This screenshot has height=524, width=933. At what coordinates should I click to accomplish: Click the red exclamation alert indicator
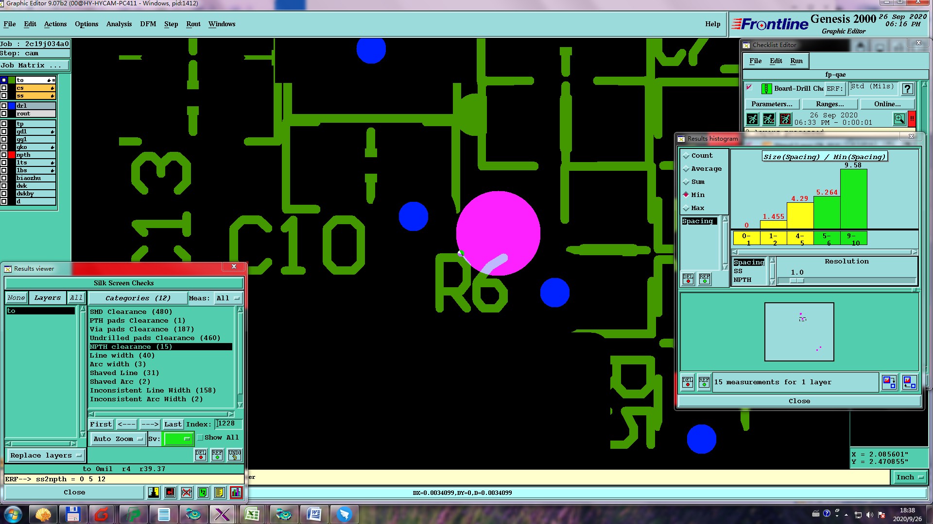coord(912,118)
